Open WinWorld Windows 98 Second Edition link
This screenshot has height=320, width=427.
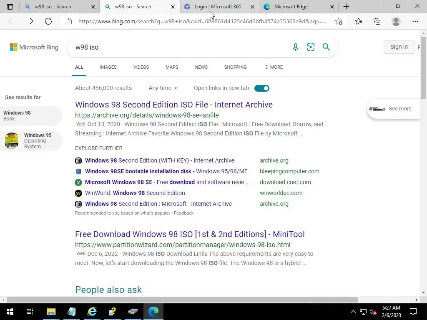coord(135,193)
